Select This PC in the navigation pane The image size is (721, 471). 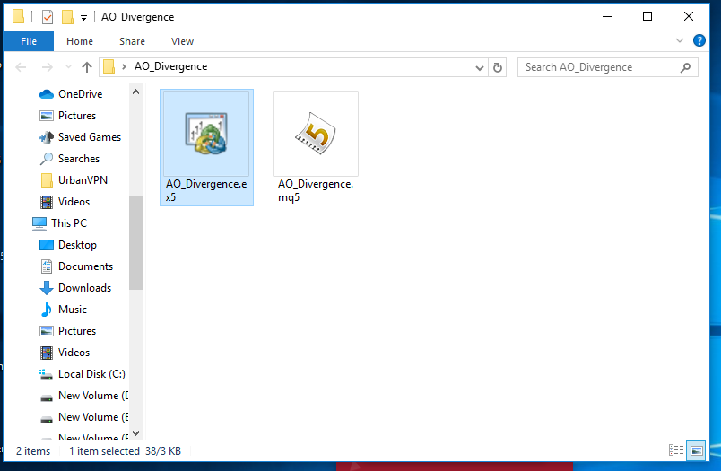point(68,223)
